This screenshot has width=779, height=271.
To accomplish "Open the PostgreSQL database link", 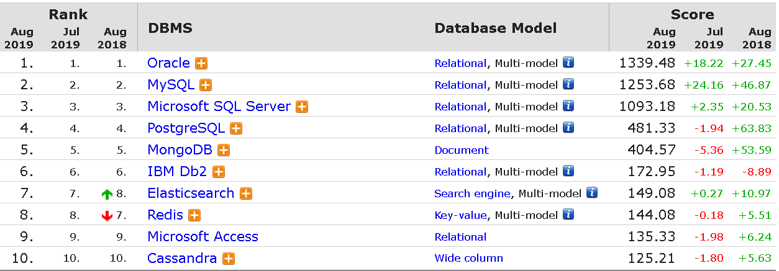I will click(186, 128).
